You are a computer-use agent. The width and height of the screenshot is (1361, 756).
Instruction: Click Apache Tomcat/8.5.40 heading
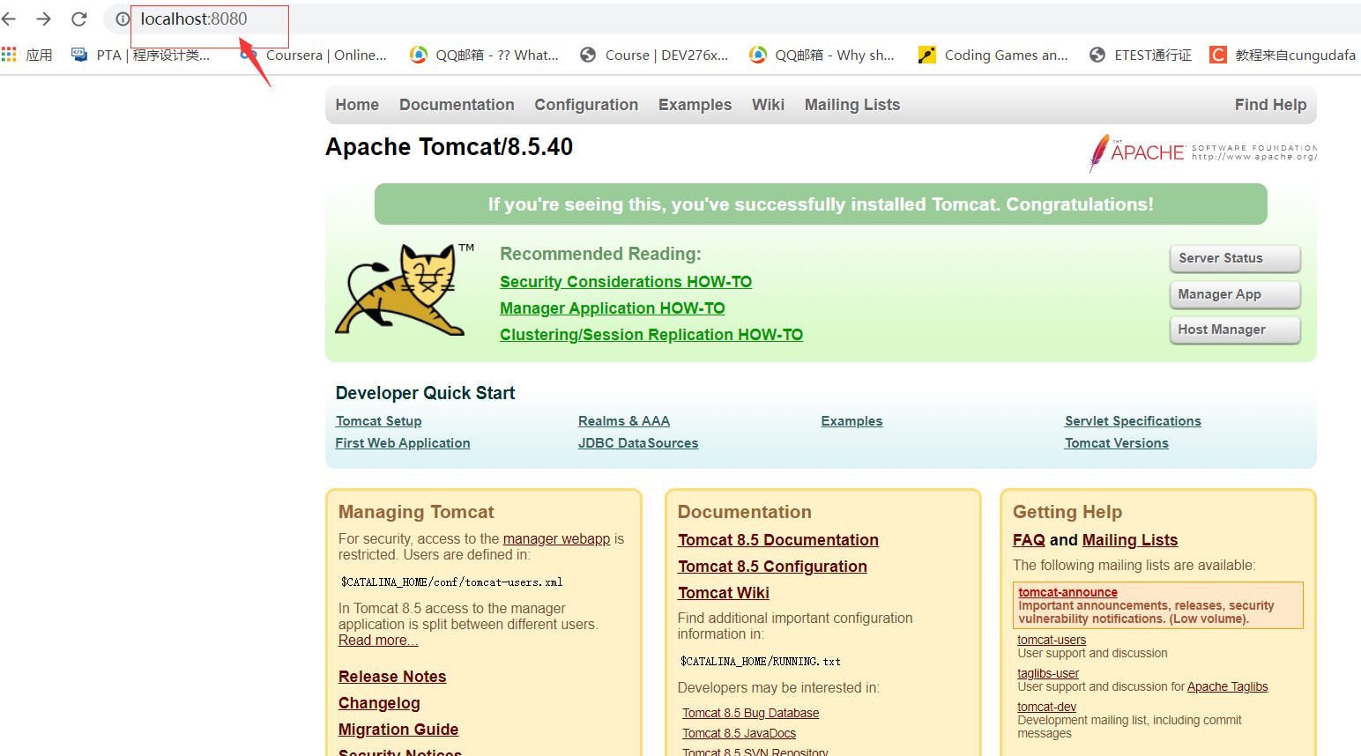[x=450, y=146]
